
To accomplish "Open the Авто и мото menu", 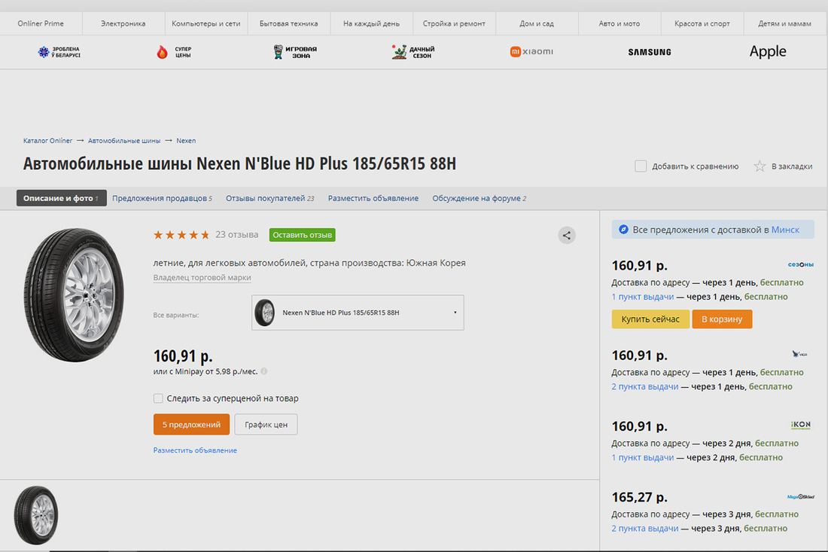I will click(619, 24).
